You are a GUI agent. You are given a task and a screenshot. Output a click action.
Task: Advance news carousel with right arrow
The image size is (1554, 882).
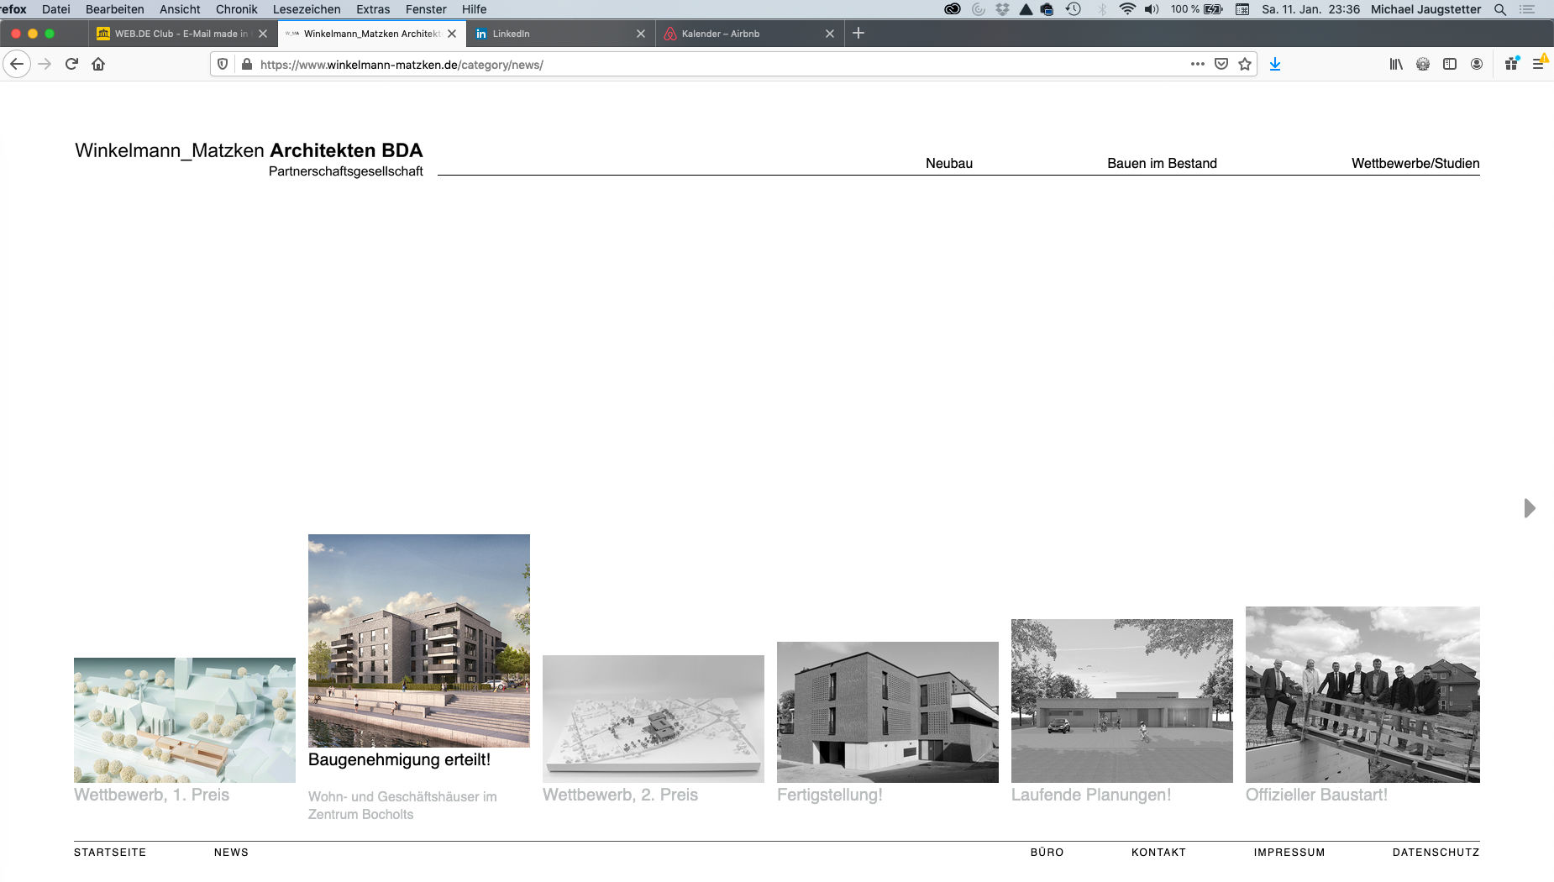1530,508
